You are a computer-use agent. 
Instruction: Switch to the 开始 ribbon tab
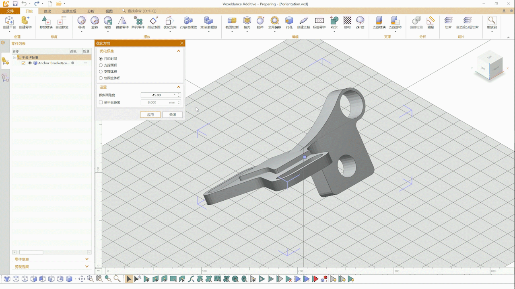(x=29, y=11)
